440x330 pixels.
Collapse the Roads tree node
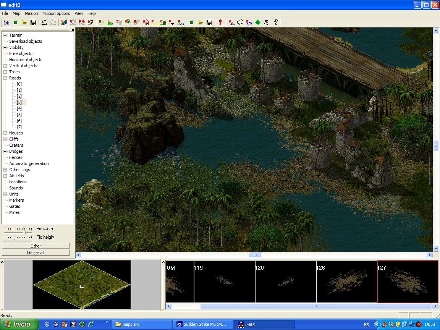click(5, 78)
